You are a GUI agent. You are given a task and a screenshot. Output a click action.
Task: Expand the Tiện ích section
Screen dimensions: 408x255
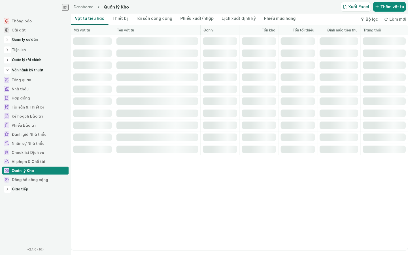coord(7,50)
